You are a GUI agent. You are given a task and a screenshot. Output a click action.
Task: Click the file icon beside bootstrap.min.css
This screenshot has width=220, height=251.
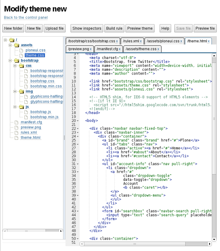click(x=26, y=86)
